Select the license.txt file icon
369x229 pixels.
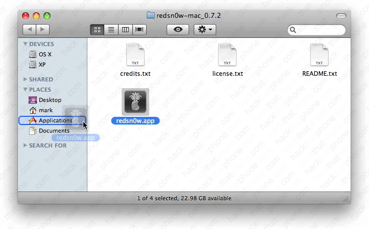pyautogui.click(x=227, y=55)
